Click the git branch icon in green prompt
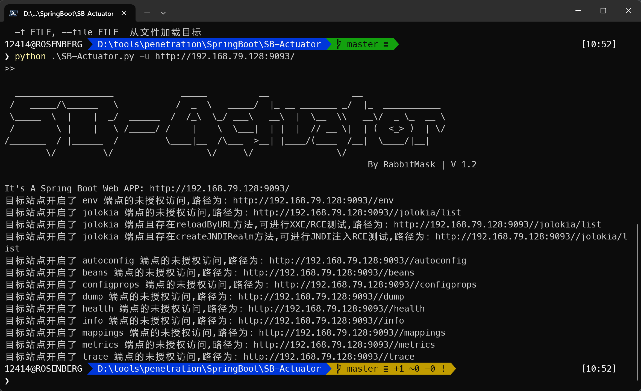 (x=339, y=44)
